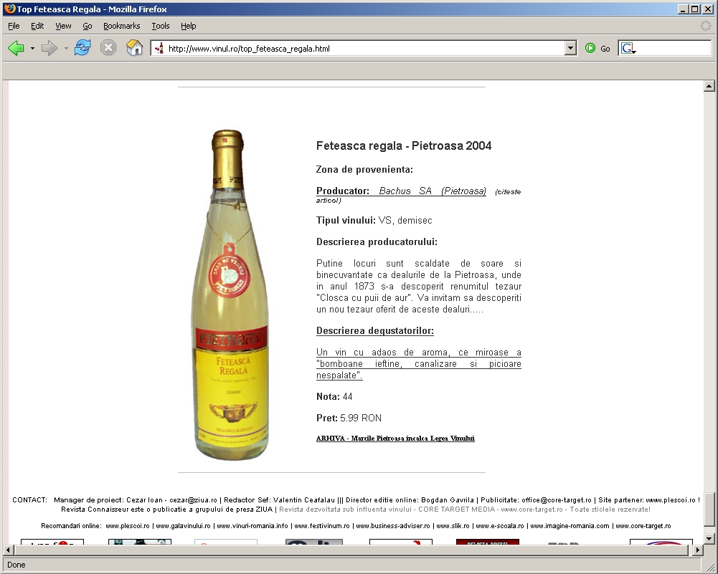718x574 pixels.
Task: Open the Producator Bachus SA (Pietroasa) link
Action: [x=401, y=191]
